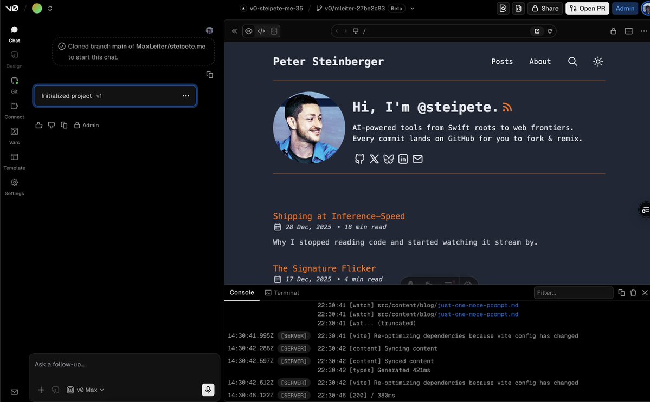Open the Vars sidebar panel
The image size is (650, 402).
pos(14,136)
